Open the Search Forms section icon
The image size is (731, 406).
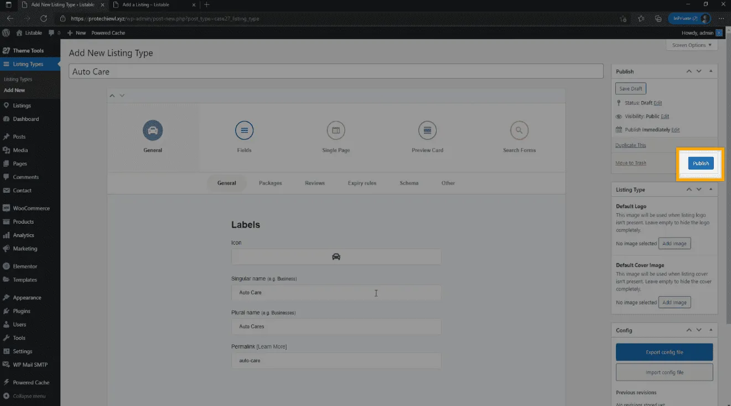click(519, 131)
